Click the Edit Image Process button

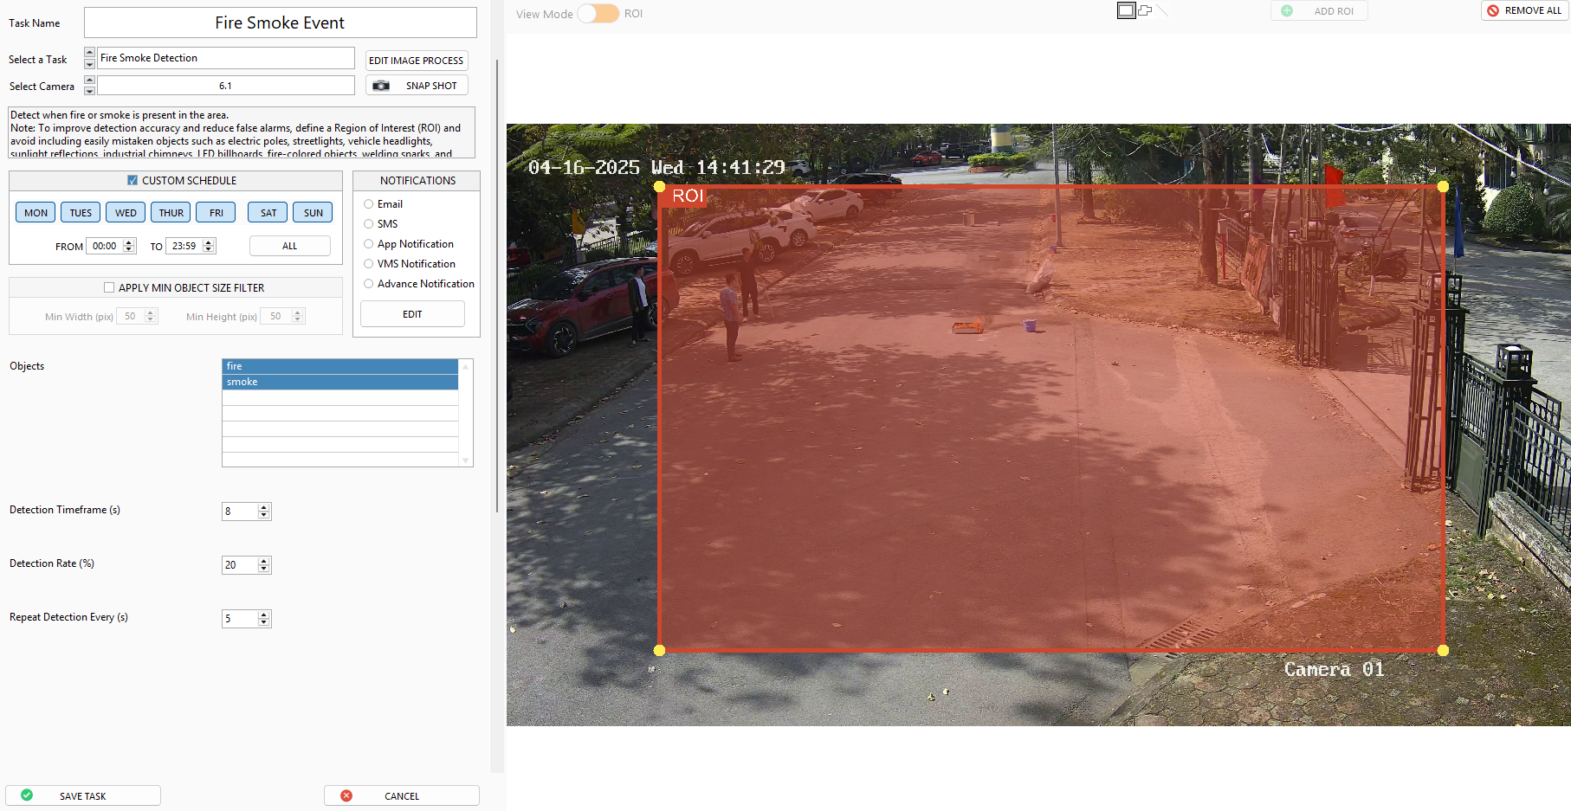pos(416,61)
